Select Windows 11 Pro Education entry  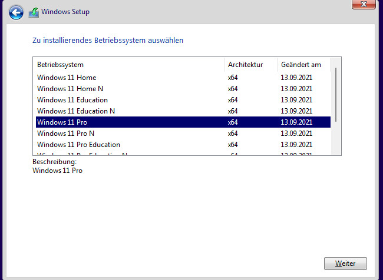click(78, 145)
